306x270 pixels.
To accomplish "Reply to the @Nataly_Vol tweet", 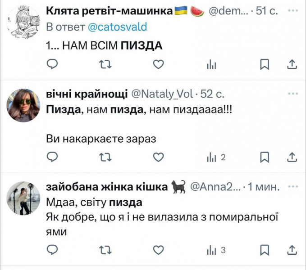I will click(53, 157).
